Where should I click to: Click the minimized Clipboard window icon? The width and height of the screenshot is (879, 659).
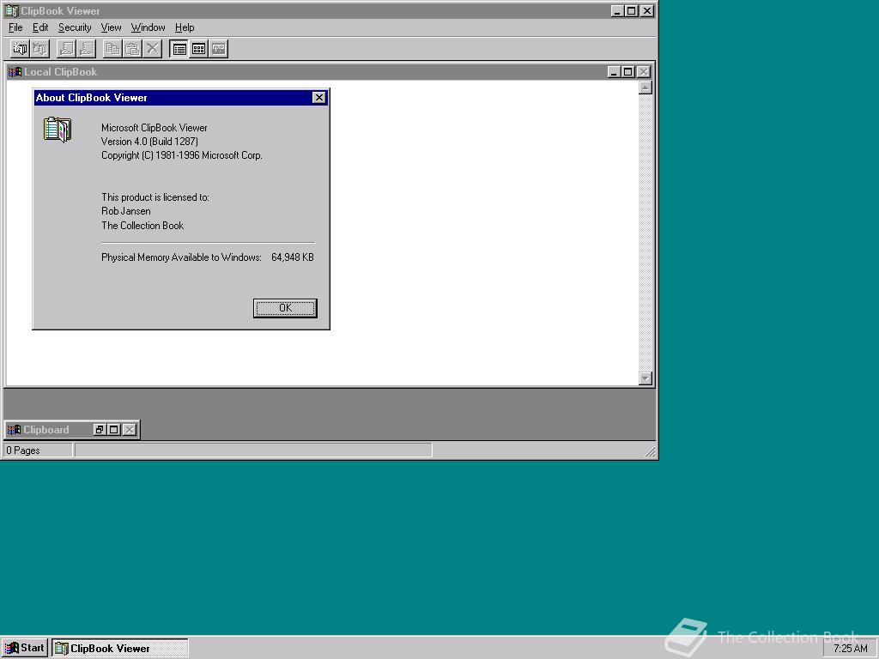click(x=14, y=430)
